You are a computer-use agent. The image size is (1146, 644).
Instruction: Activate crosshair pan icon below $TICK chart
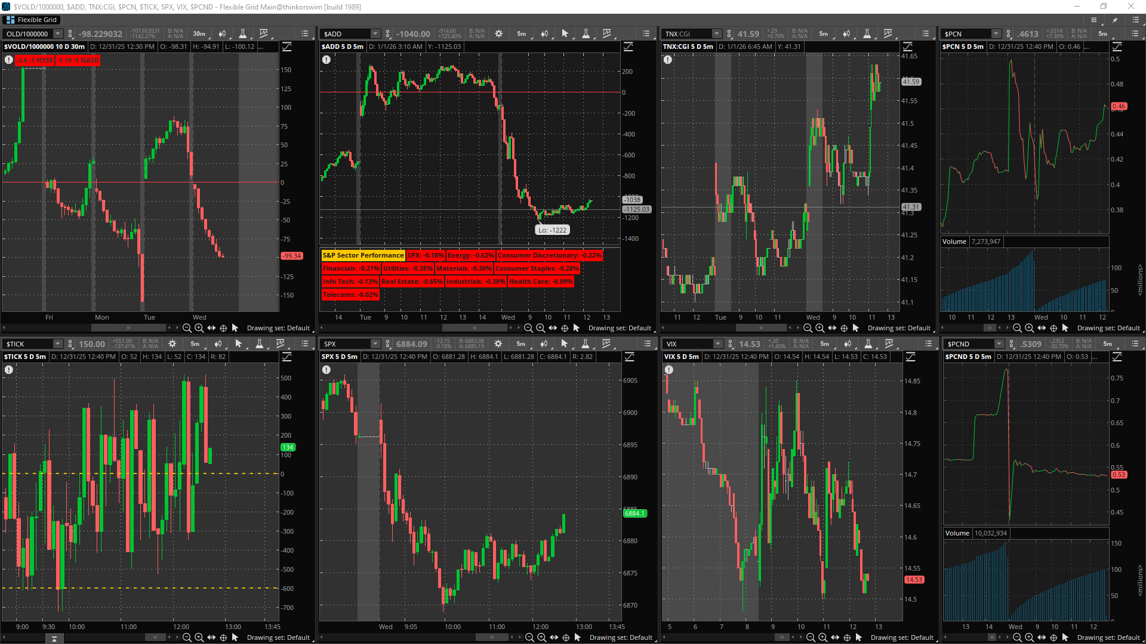point(223,637)
